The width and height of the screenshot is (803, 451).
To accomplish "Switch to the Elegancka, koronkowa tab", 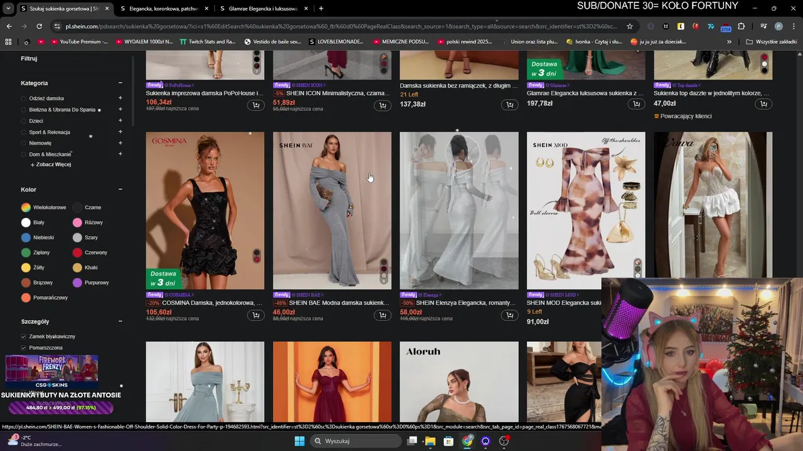I will tap(164, 9).
